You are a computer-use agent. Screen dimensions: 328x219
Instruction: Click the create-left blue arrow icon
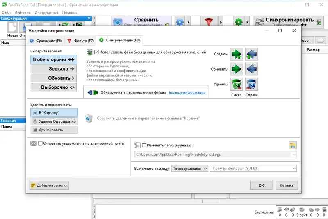click(x=251, y=54)
